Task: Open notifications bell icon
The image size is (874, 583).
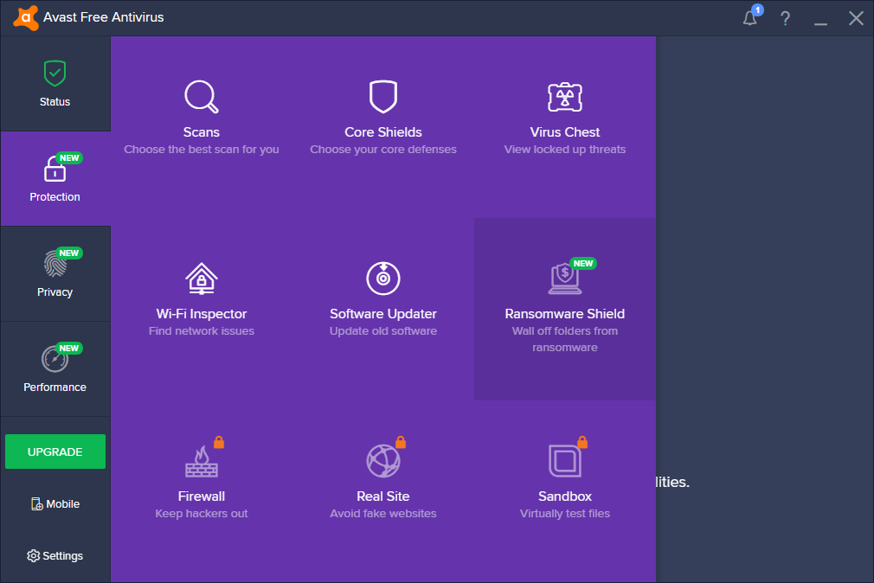Action: (x=749, y=18)
